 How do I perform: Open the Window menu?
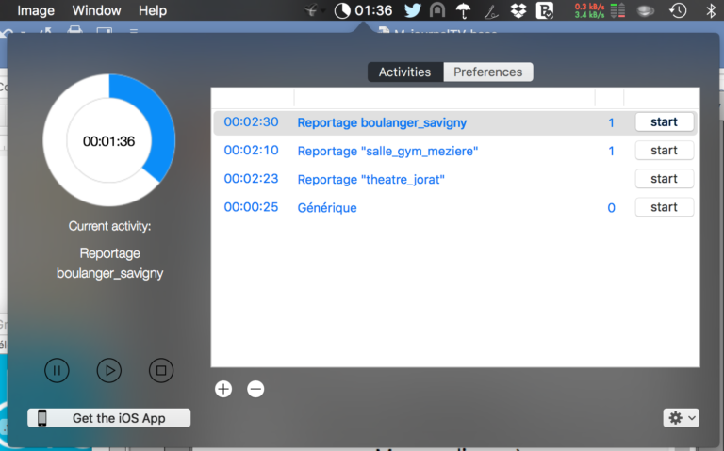point(96,11)
